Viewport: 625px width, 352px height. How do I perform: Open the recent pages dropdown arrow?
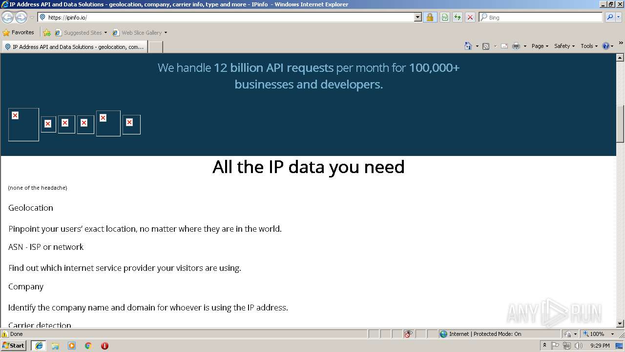tap(32, 18)
